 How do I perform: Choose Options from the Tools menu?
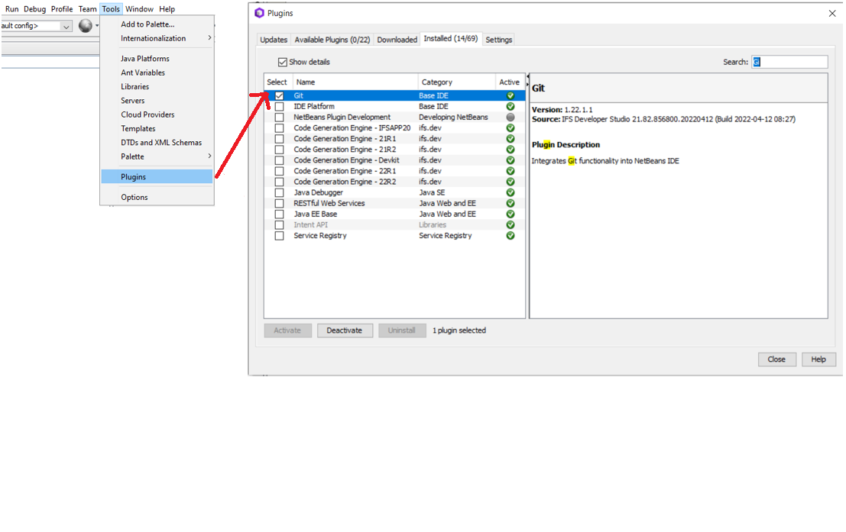coord(157,197)
